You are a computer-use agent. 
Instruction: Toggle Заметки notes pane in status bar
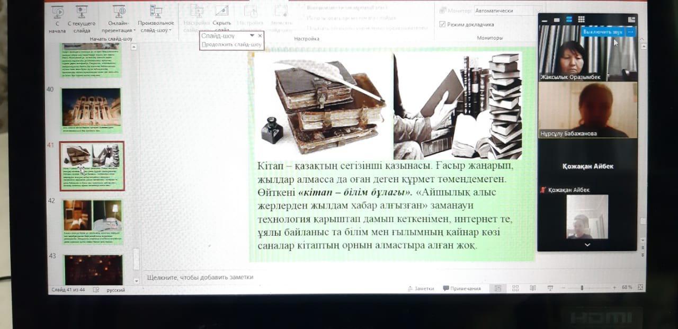point(421,288)
